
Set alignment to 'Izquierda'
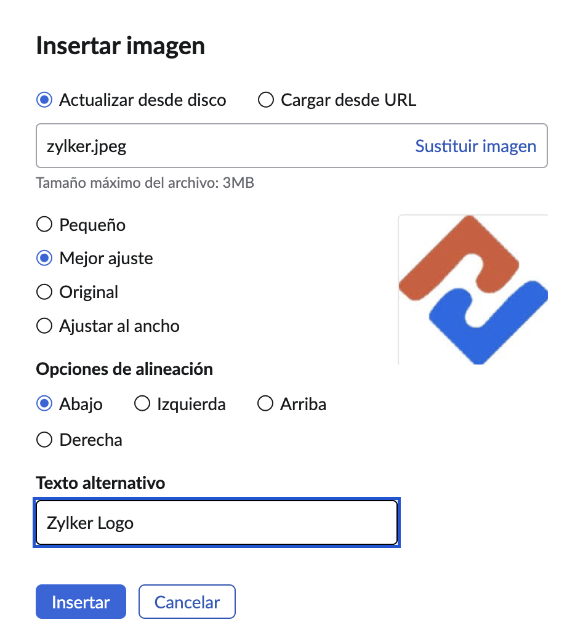coord(142,404)
